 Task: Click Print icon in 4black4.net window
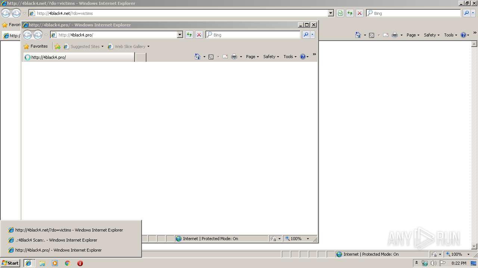click(x=395, y=35)
